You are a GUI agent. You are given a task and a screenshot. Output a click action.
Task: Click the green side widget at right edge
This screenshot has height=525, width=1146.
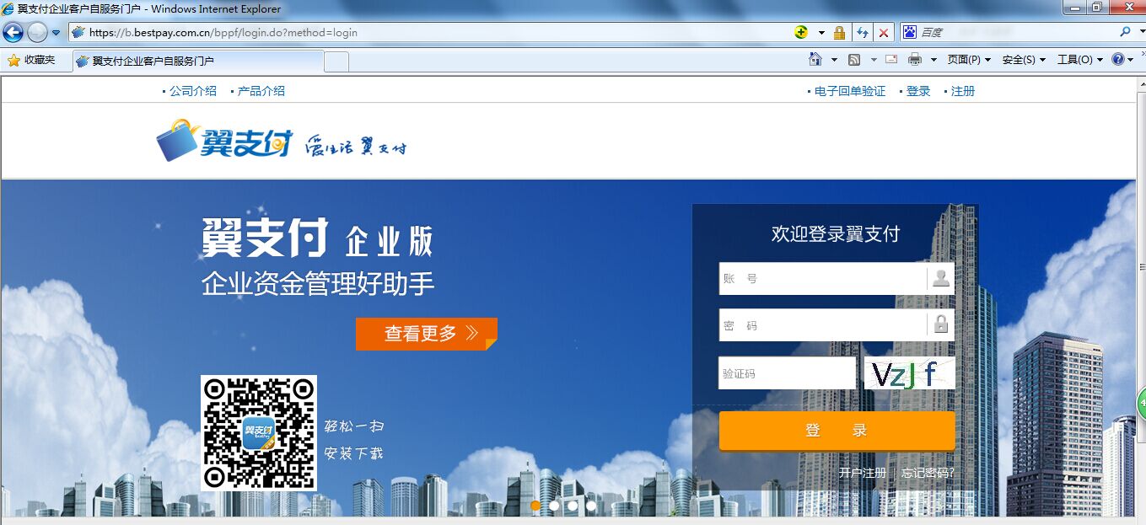pos(1141,403)
